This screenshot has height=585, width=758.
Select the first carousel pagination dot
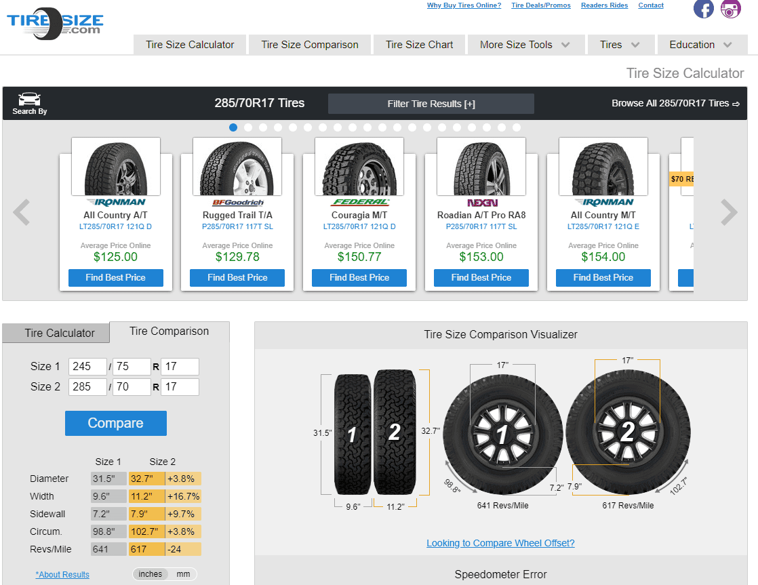pos(233,127)
